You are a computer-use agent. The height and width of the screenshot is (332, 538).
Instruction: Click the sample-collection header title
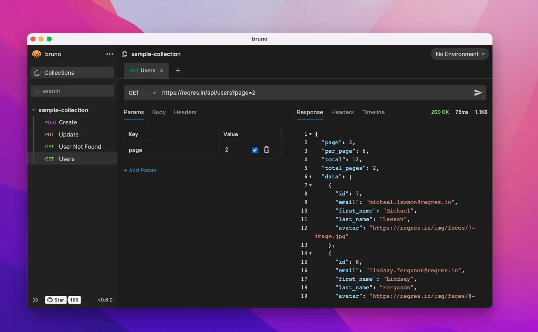tap(156, 54)
